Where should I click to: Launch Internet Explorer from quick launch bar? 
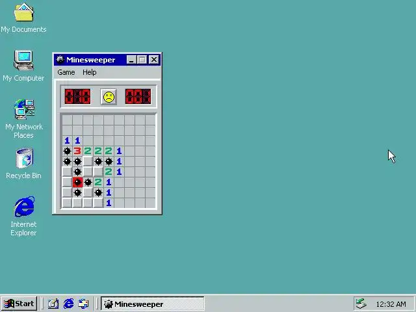point(68,304)
